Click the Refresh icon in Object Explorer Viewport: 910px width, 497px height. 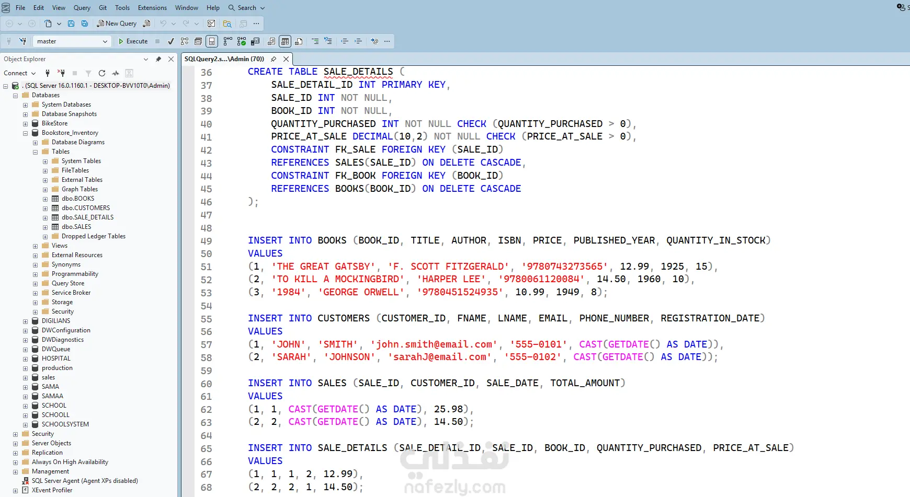point(102,73)
